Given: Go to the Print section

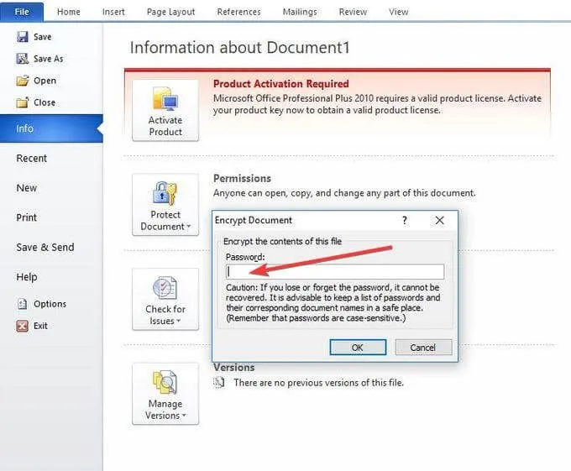Looking at the screenshot, I should pos(27,217).
